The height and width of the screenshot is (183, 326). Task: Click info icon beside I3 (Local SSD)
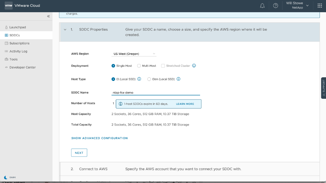(x=139, y=79)
